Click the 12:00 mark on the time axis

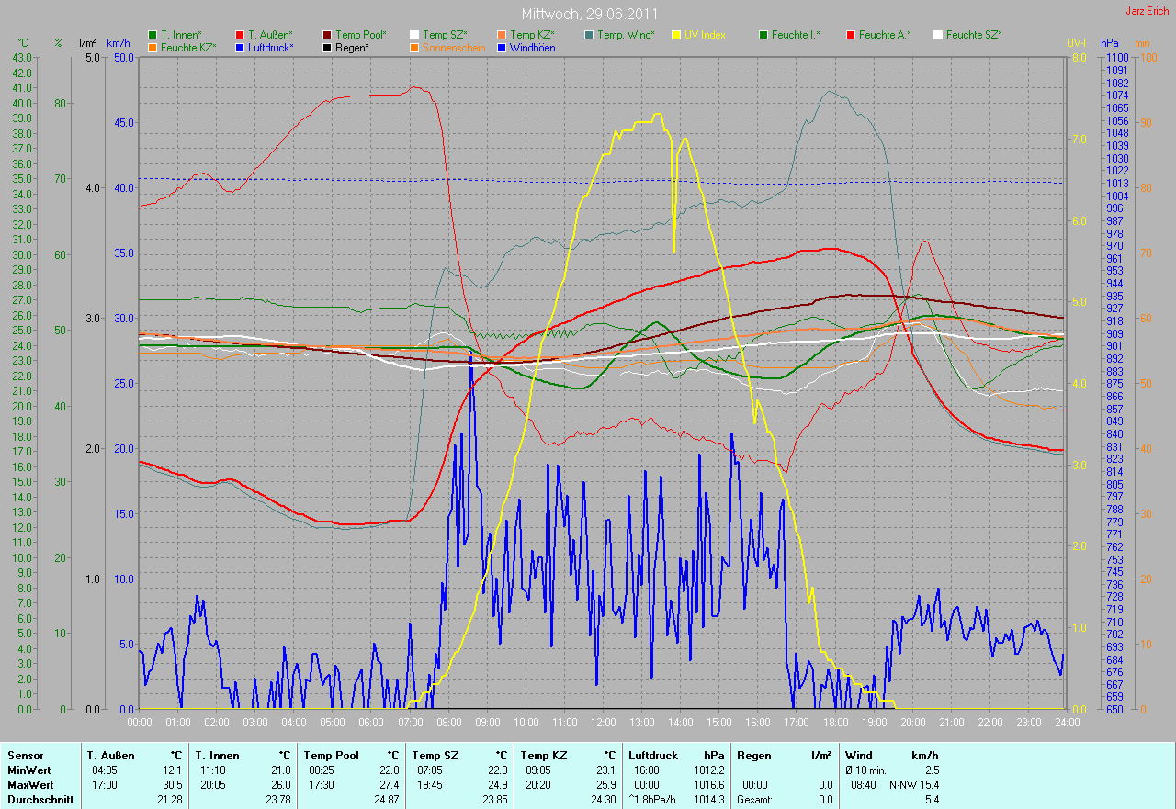[x=603, y=723]
